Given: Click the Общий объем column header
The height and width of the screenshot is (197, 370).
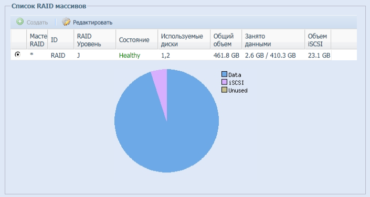Looking at the screenshot, I should 226,40.
